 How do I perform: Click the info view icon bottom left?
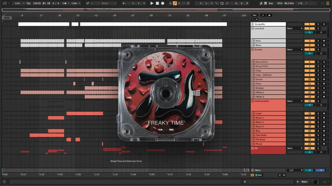[4, 182]
